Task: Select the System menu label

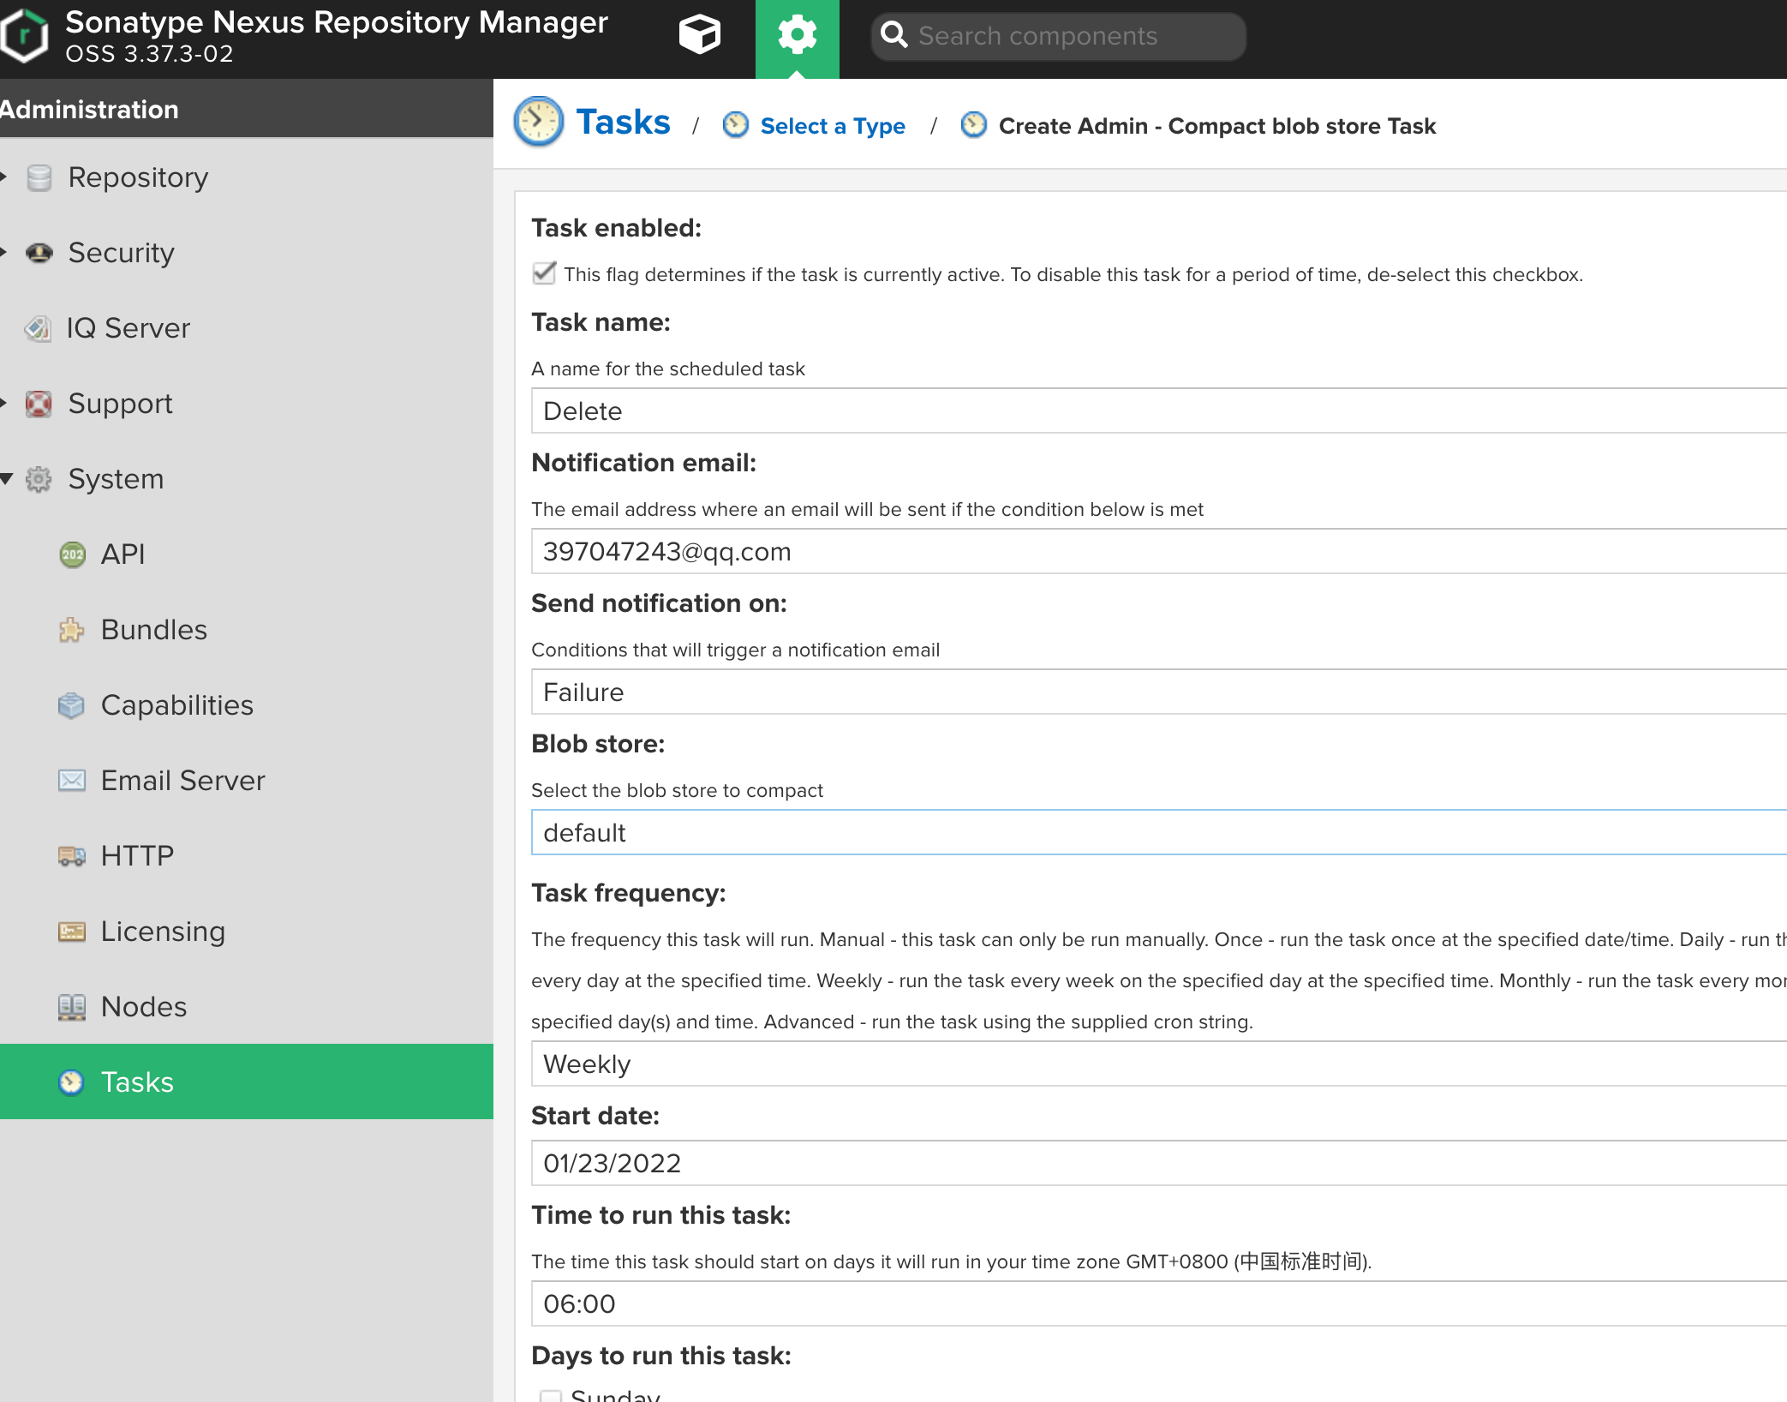Action: pos(116,479)
